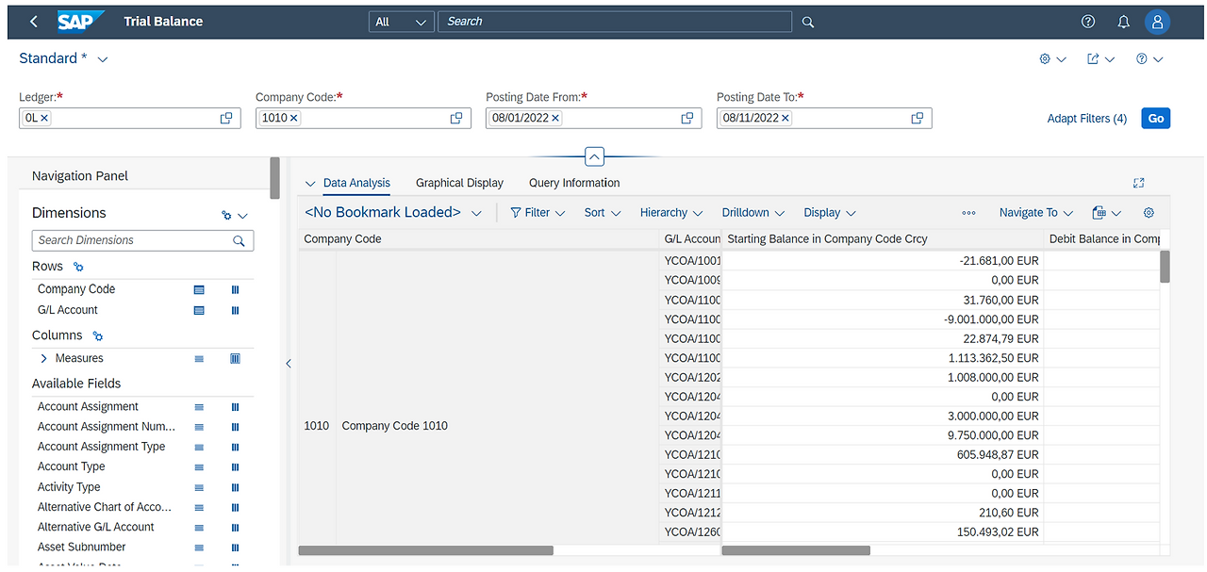Open the Sort dropdown
The height and width of the screenshot is (572, 1207).
[x=603, y=213]
